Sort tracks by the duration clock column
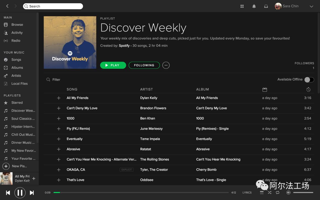320x200 pixels. 308,89
